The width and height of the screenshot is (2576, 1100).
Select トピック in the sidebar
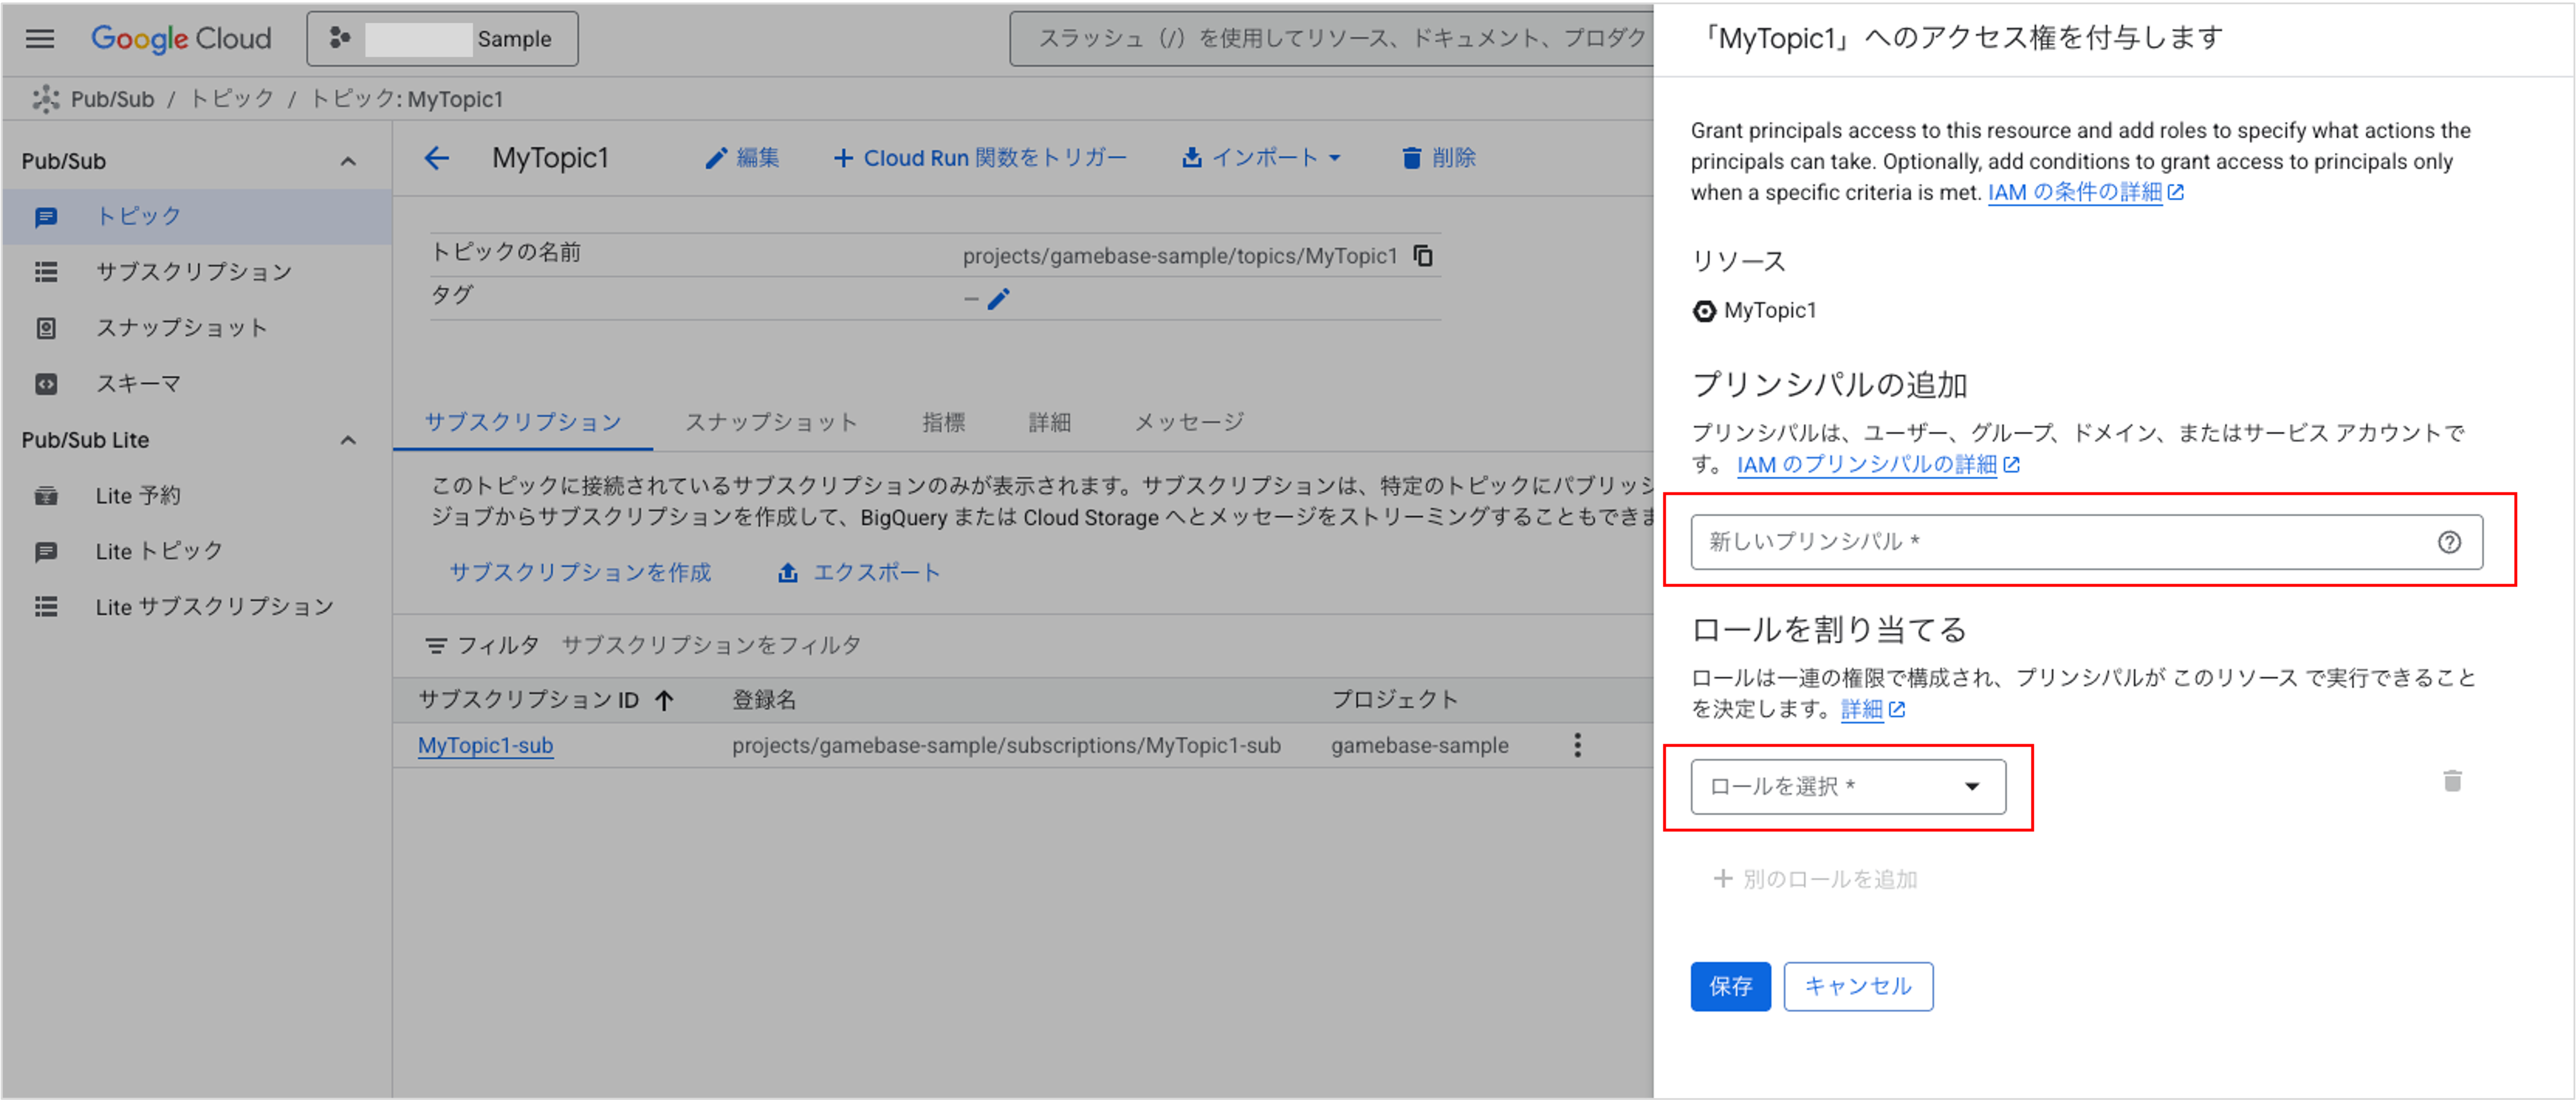click(x=197, y=216)
